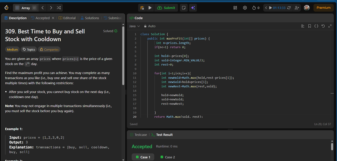Image resolution: width=337 pixels, height=161 pixels.
Task: Click the test result panel scrollbar
Action: pos(332,147)
